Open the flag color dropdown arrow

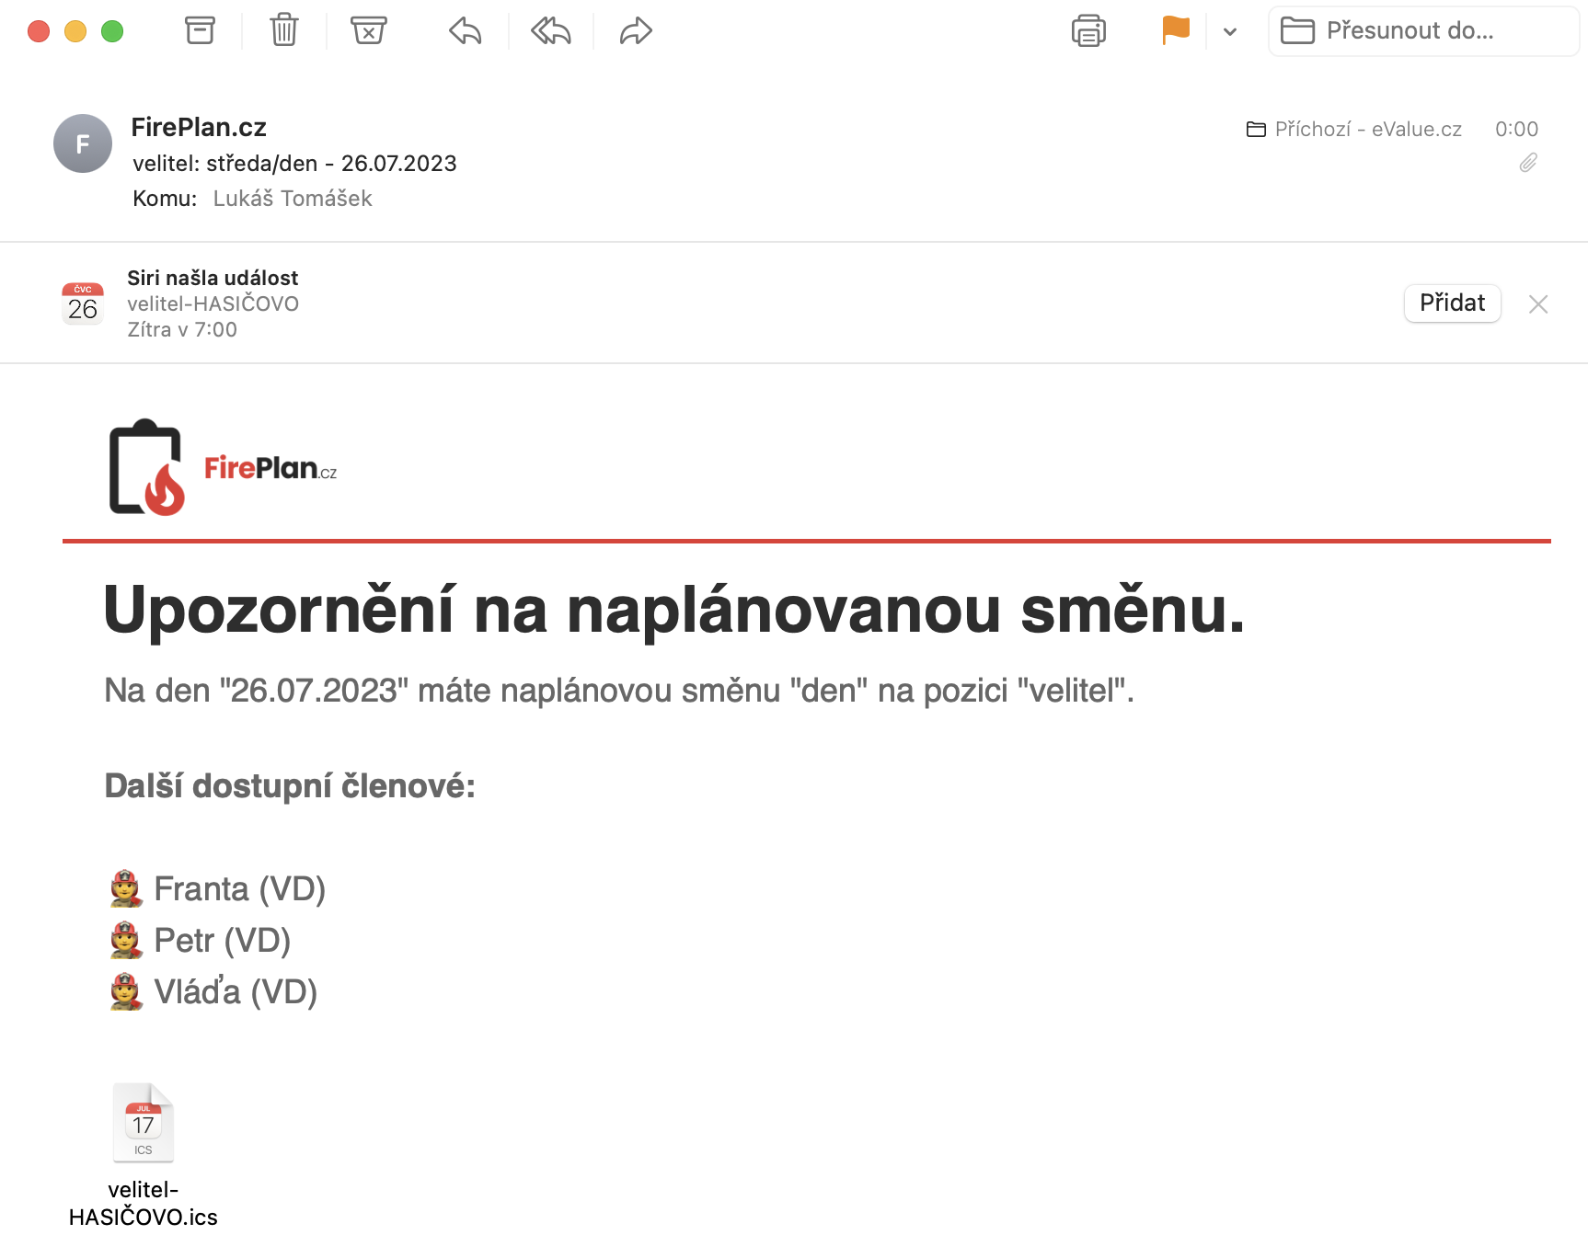pos(1230,32)
